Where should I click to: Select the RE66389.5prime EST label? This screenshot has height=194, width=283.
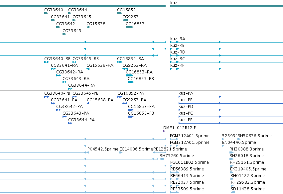(187, 169)
